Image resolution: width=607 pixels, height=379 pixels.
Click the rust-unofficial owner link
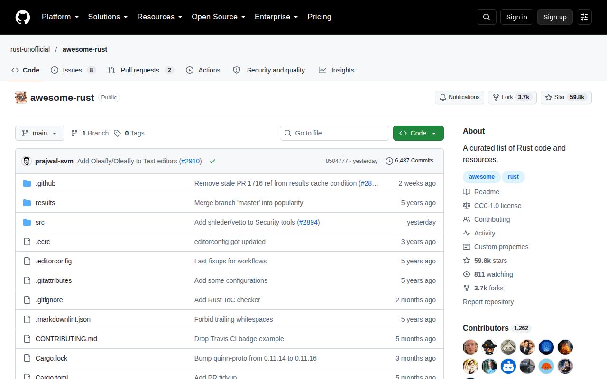[30, 49]
